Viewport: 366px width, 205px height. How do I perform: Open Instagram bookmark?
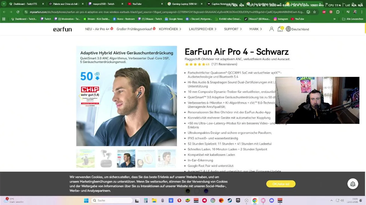[281, 19]
